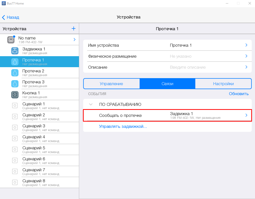This screenshot has height=199, width=255.
Task: Switch to the Управление tab
Action: (111, 84)
